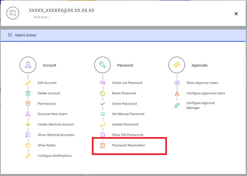
Task: Click the Show Identical Accounts list icon
Action: [28, 135]
